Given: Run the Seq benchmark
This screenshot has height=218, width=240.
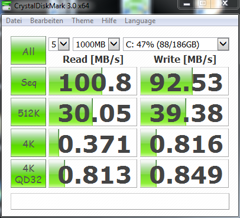Looking at the screenshot, I should click(28, 81).
